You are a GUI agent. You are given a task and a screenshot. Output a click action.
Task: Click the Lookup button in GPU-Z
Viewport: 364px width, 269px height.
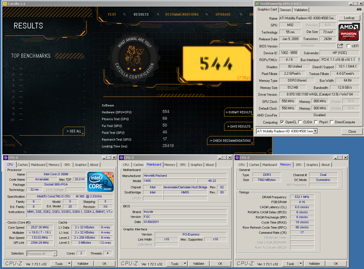coord(349,18)
